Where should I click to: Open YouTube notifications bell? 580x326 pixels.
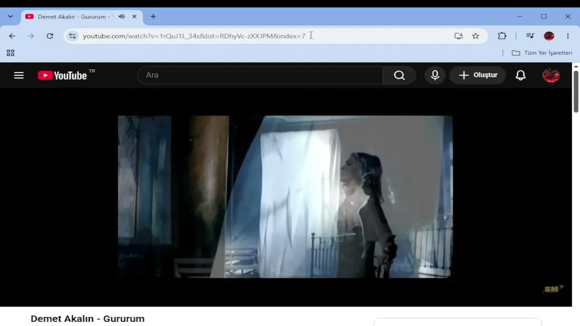coord(521,75)
